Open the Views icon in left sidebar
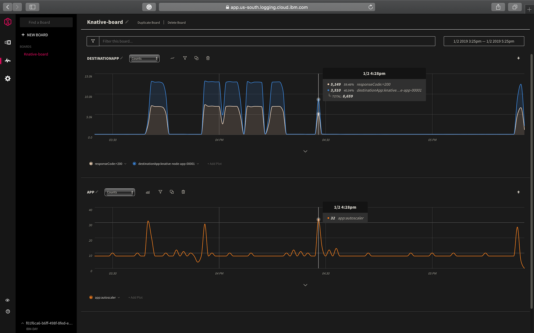The height and width of the screenshot is (333, 534). 8,42
